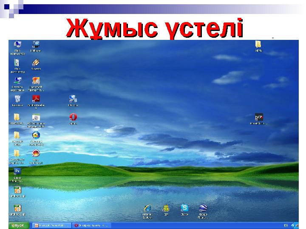Click the Пуск Start button

tap(19, 226)
